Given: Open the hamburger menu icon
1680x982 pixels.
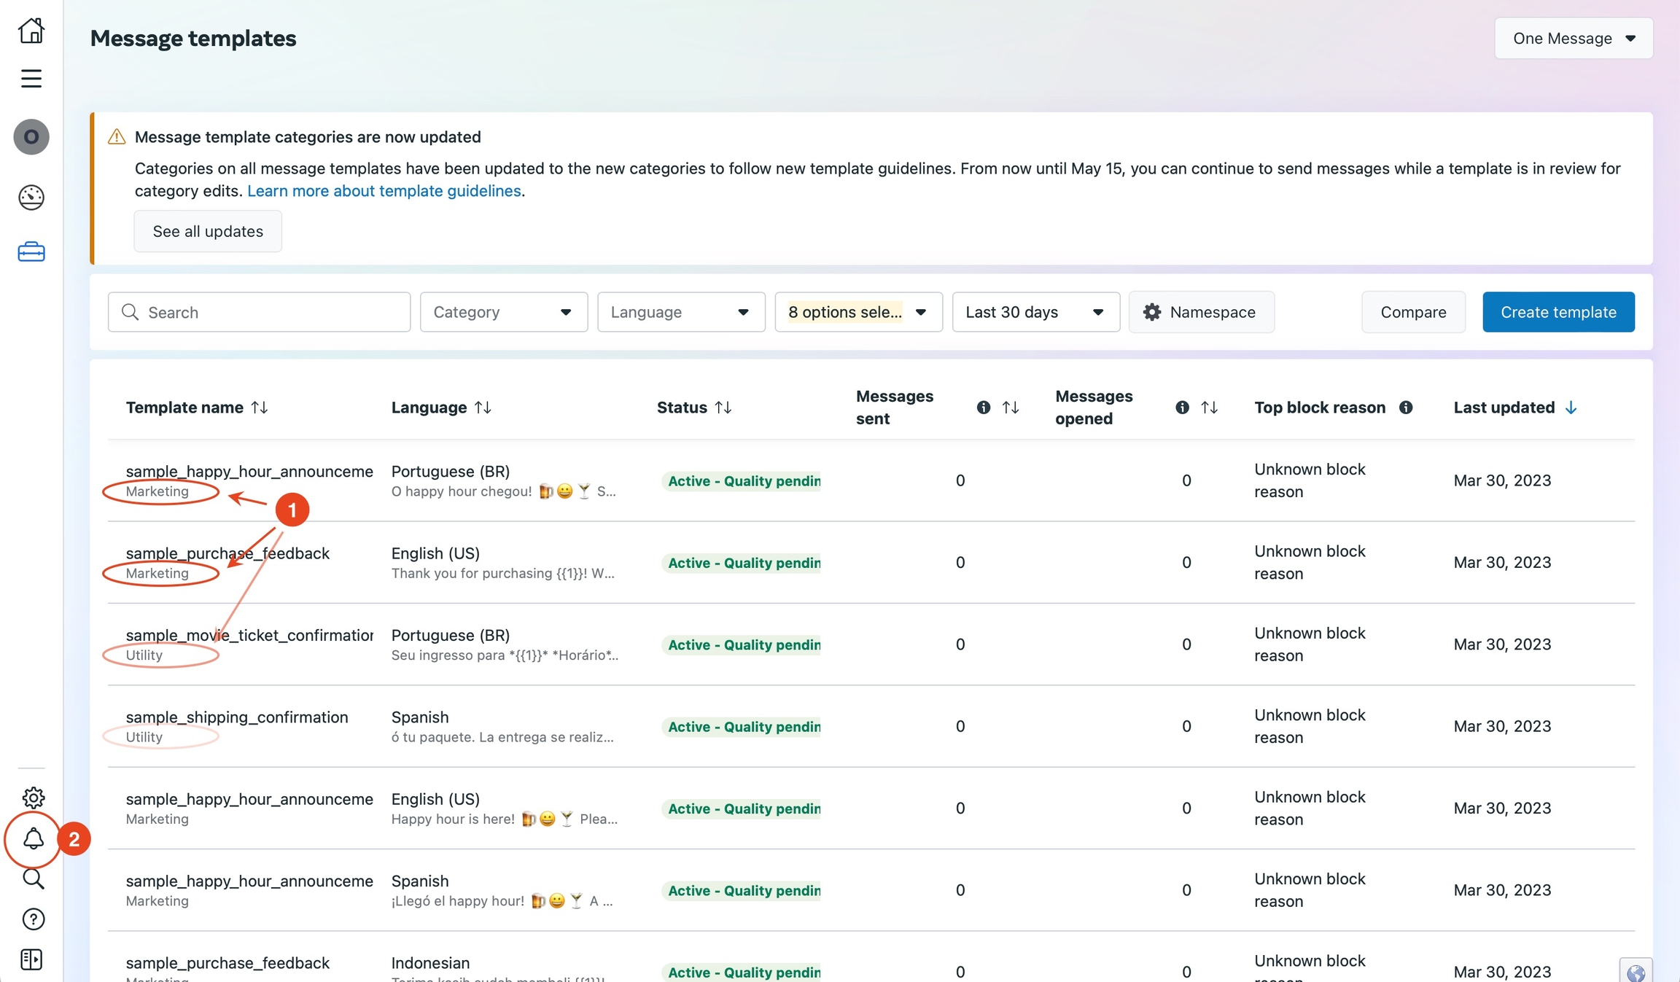Looking at the screenshot, I should point(31,78).
